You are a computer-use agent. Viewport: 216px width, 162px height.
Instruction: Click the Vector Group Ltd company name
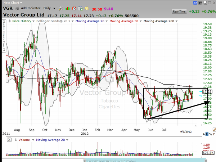click(x=24, y=15)
